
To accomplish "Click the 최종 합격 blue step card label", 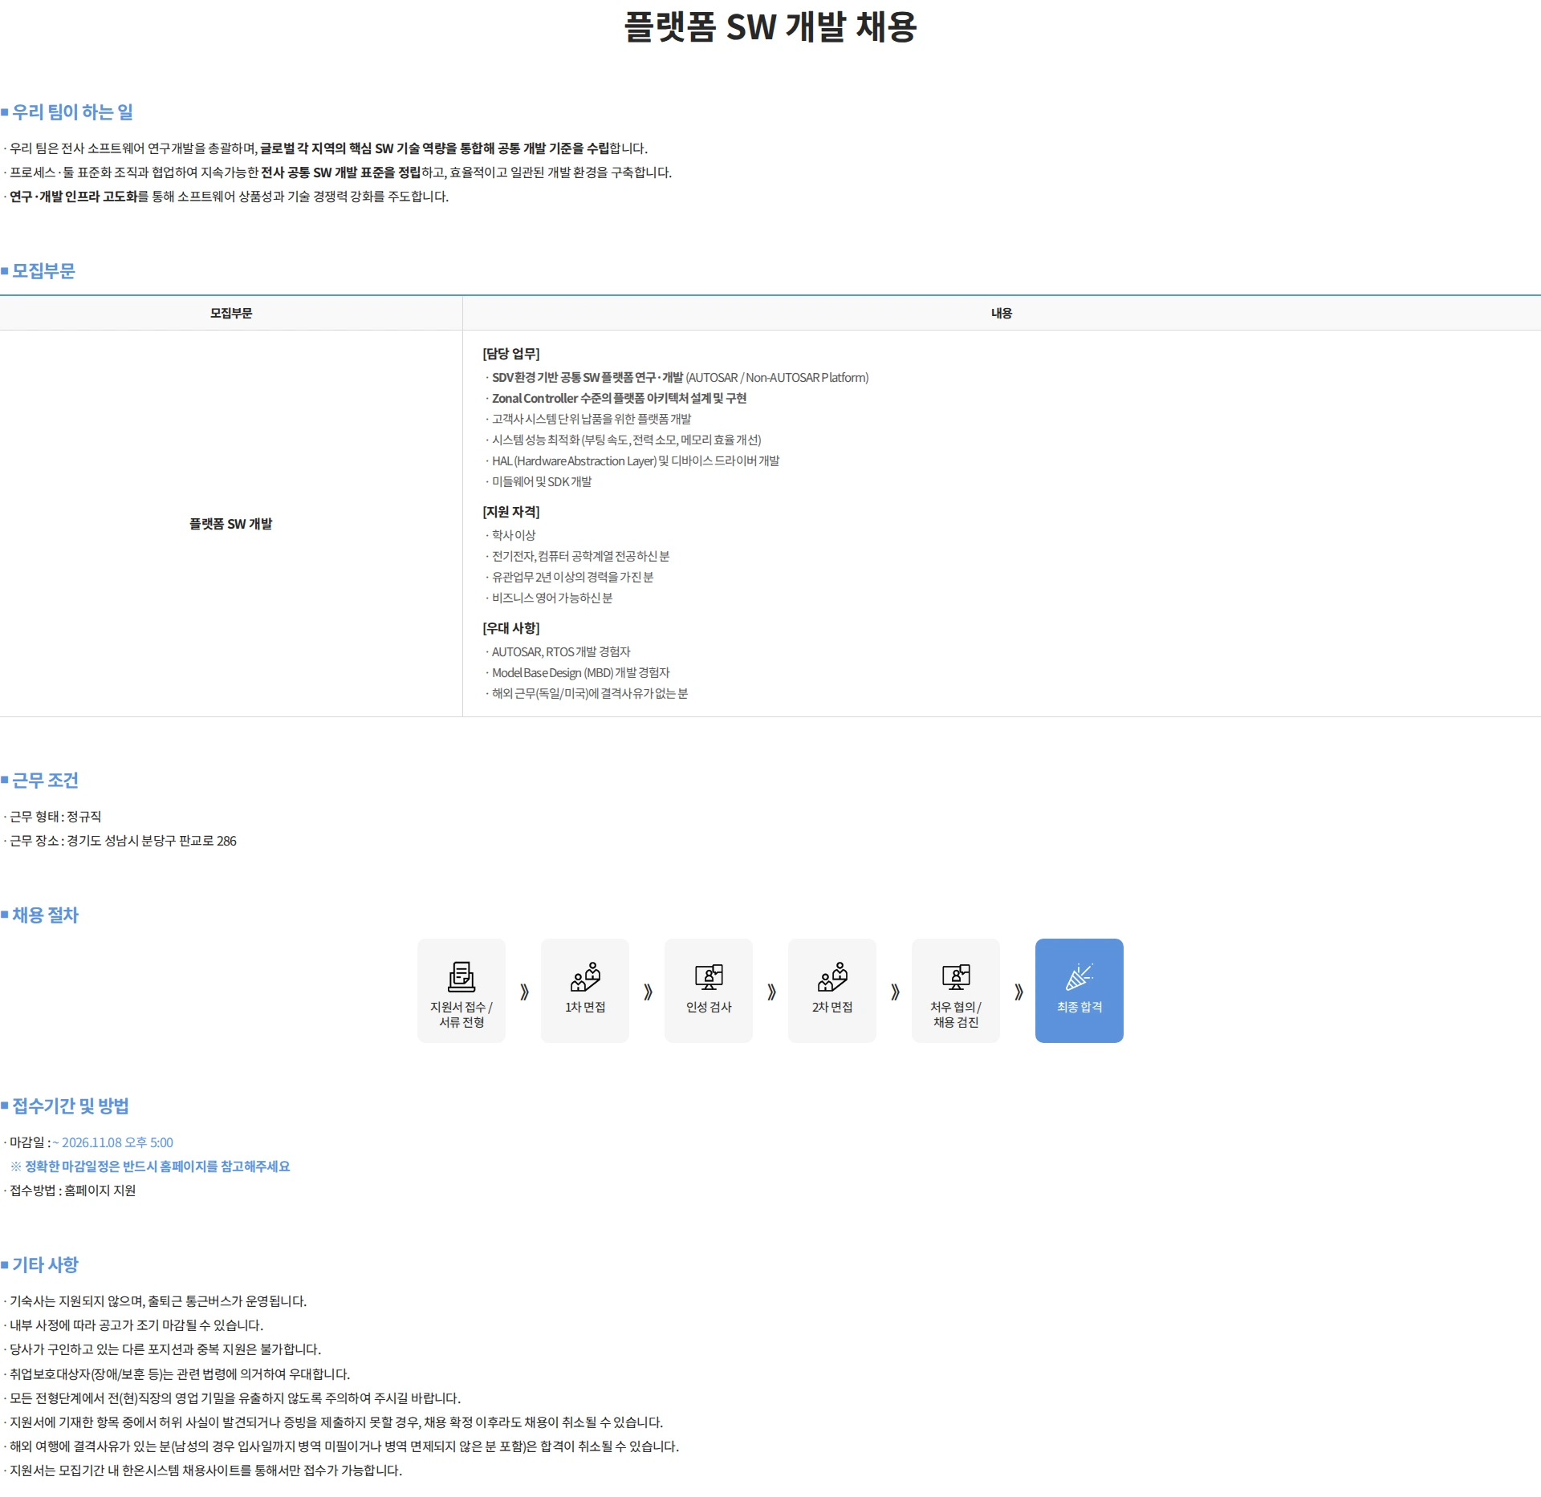I will 1080,1007.
